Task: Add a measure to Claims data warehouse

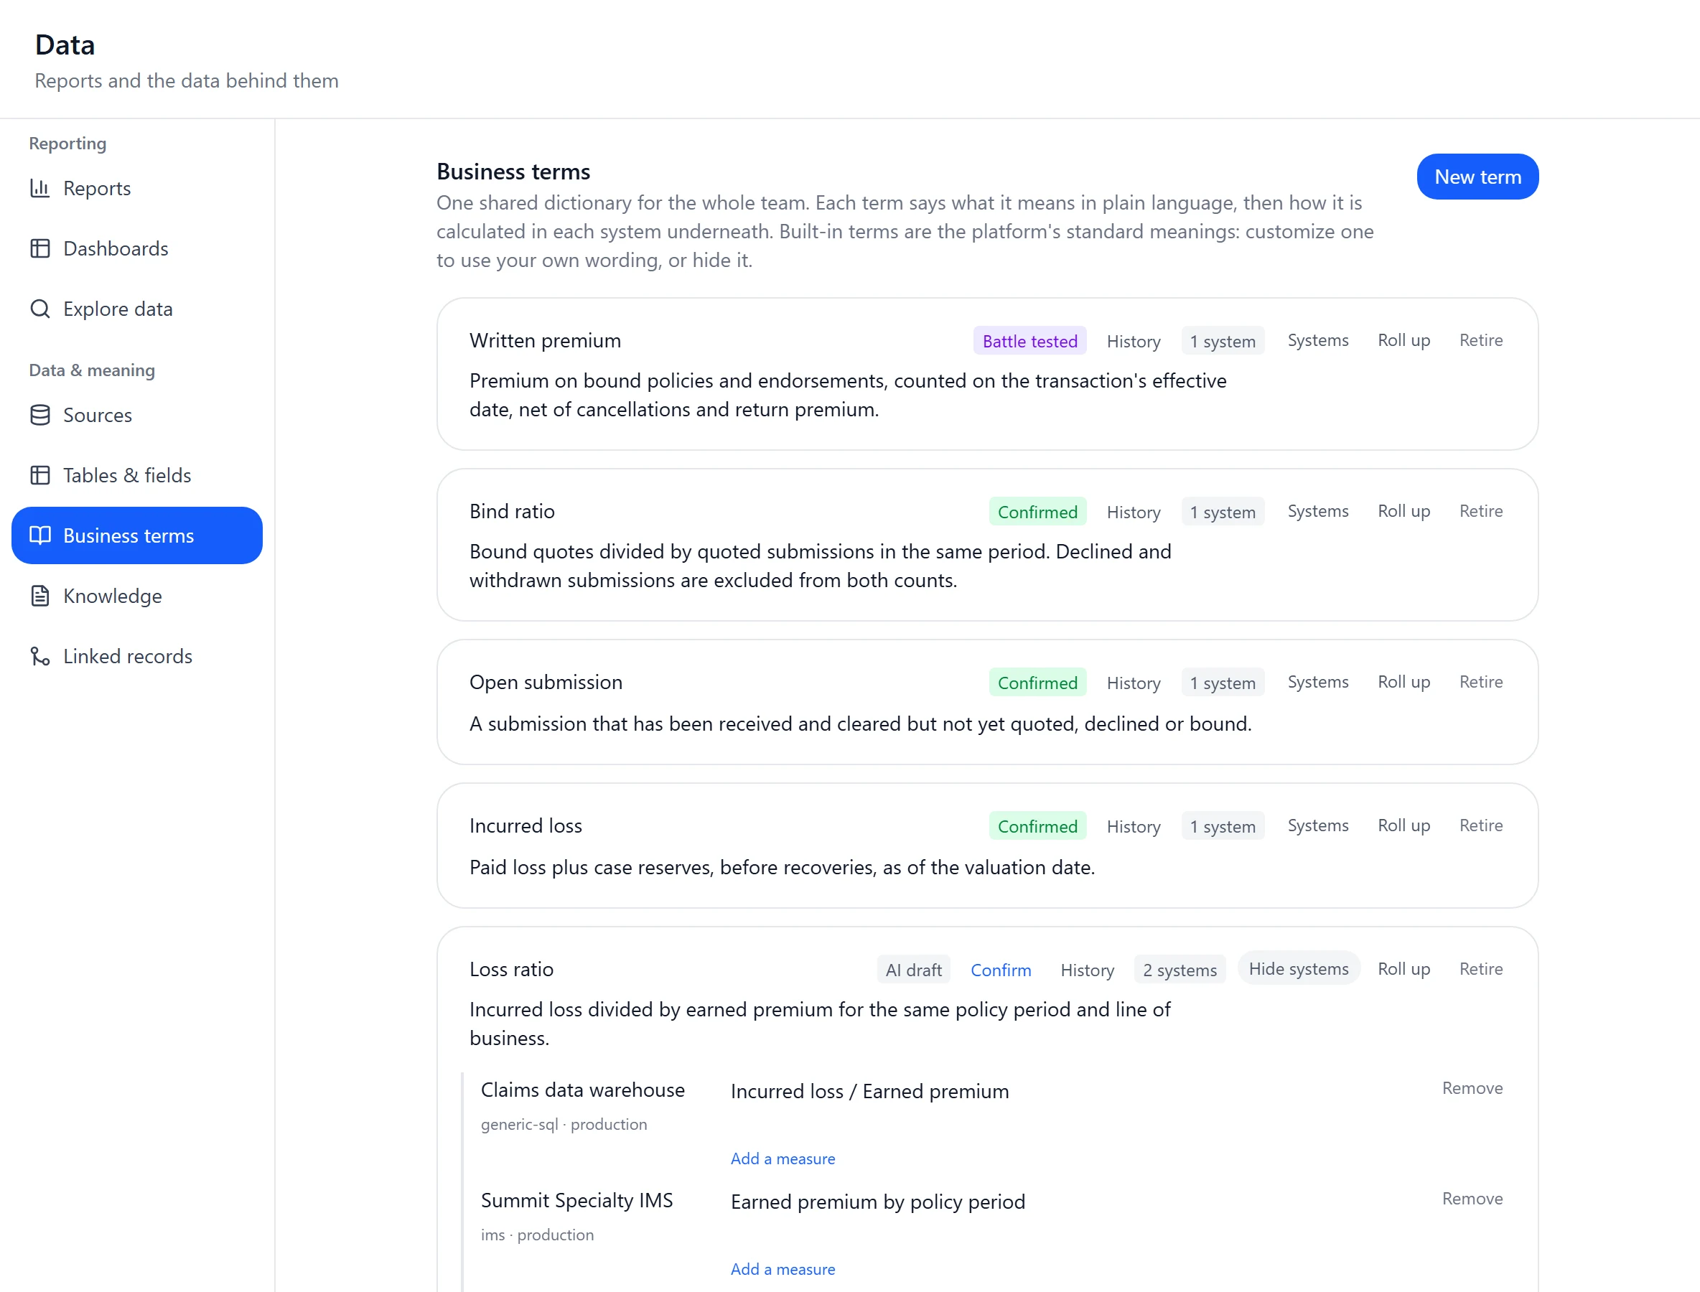Action: click(783, 1159)
